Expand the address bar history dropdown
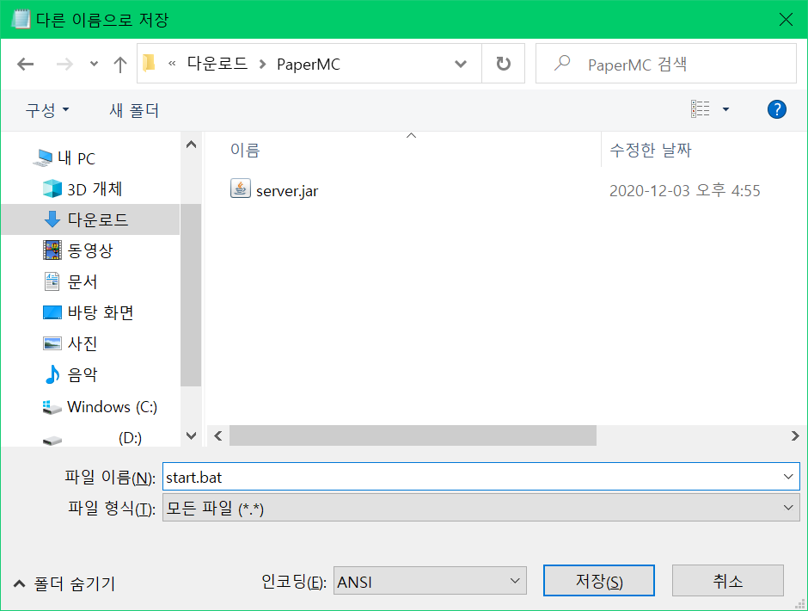The image size is (808, 611). point(461,64)
